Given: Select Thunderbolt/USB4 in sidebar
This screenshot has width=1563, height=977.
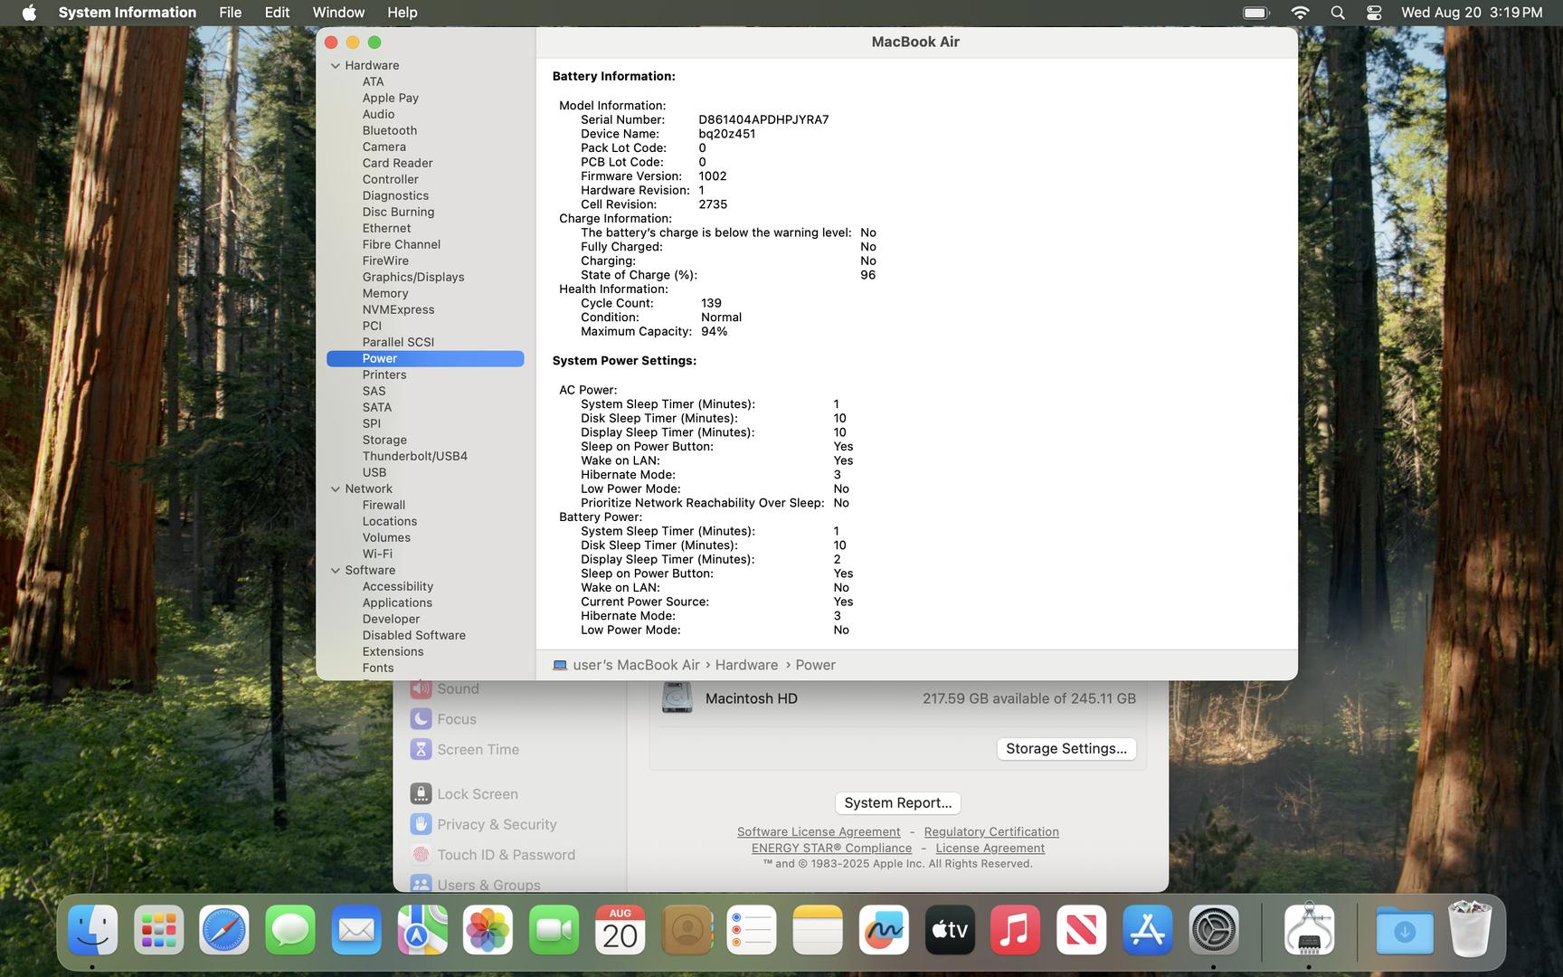Looking at the screenshot, I should 415,456.
